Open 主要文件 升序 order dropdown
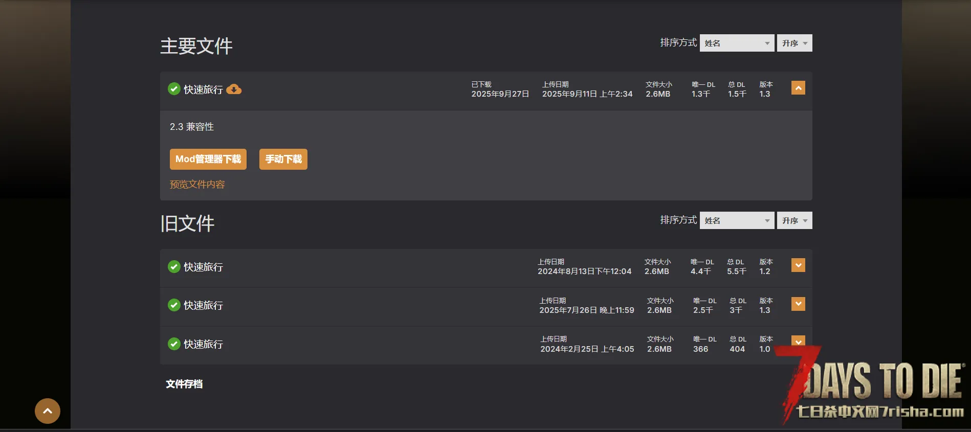The image size is (971, 432). click(794, 43)
